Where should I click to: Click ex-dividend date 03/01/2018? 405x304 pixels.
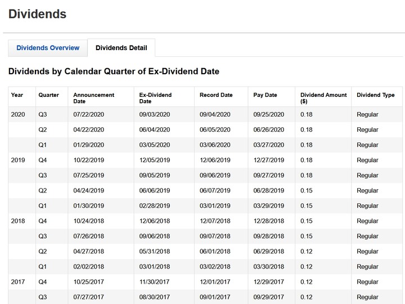155,266
